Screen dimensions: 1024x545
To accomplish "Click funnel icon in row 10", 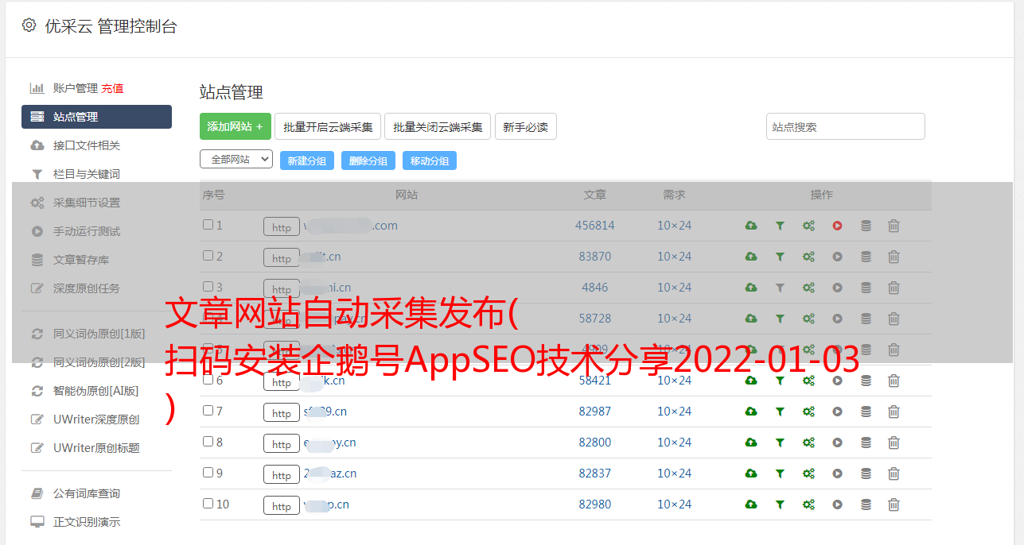I will pos(780,504).
